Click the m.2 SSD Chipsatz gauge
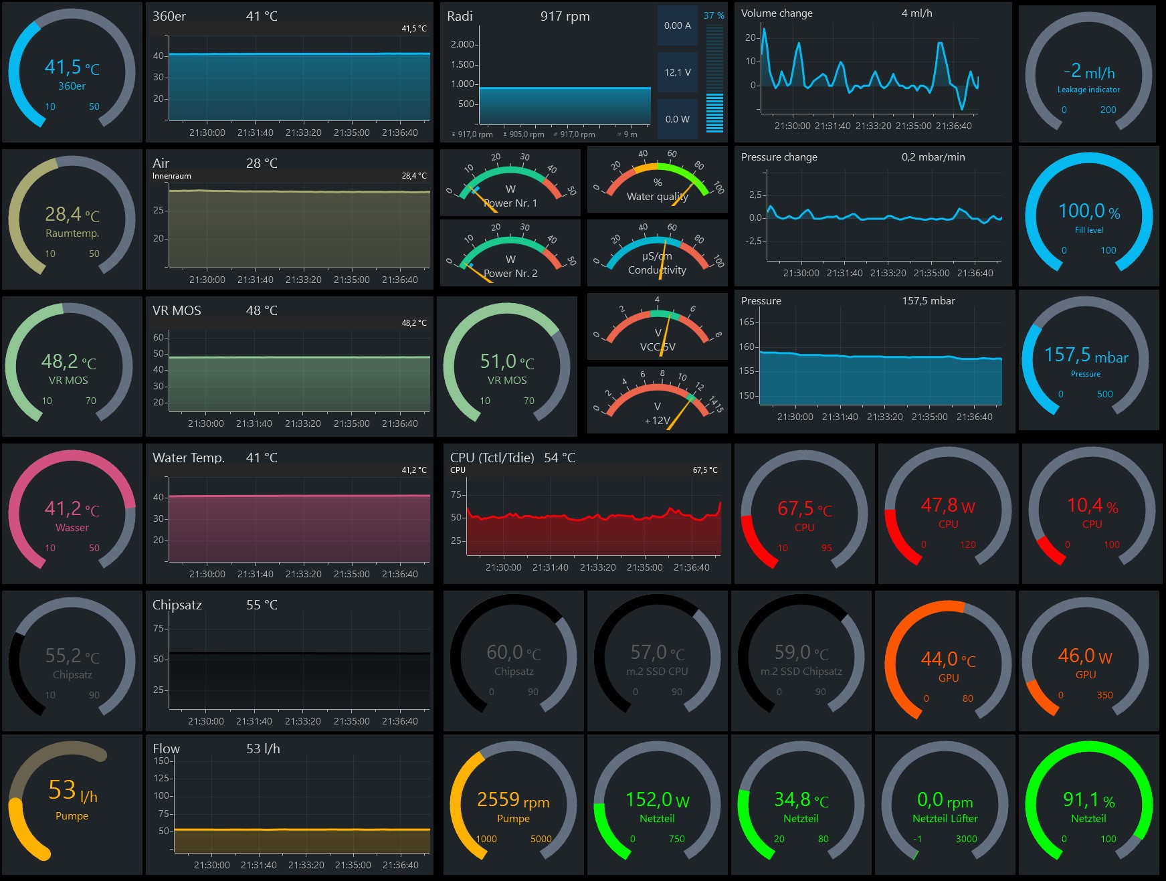 tap(801, 660)
